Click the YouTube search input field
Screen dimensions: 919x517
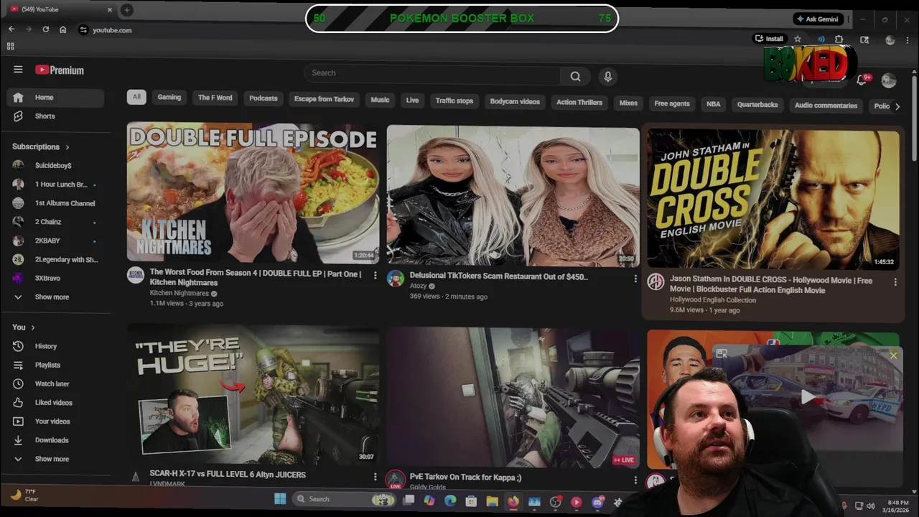coord(432,73)
